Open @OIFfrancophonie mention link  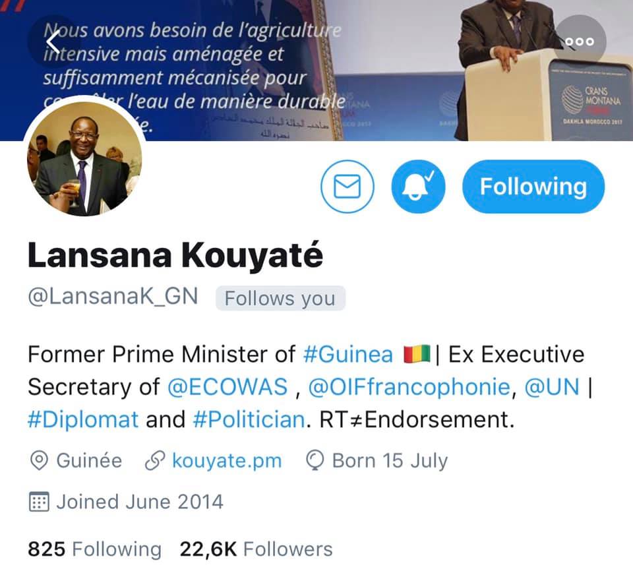409,387
